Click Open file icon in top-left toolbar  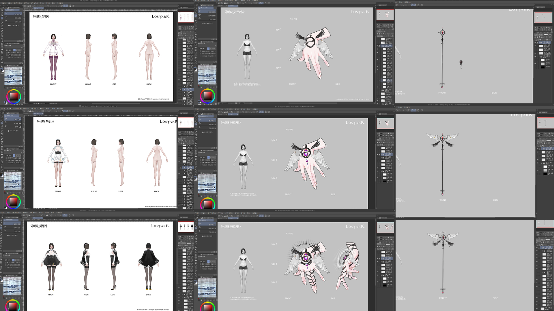[x=30, y=6]
